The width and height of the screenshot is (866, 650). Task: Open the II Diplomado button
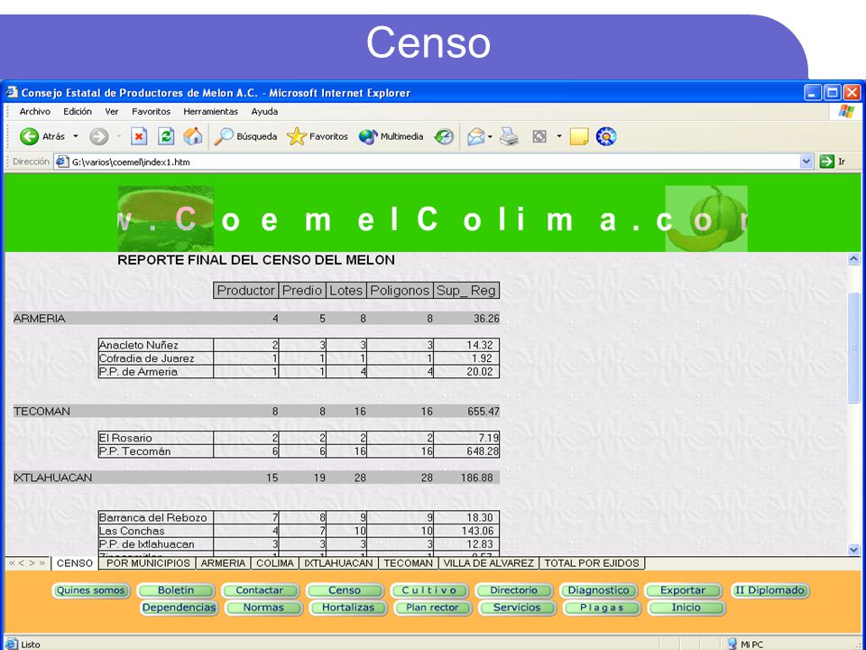(x=769, y=590)
